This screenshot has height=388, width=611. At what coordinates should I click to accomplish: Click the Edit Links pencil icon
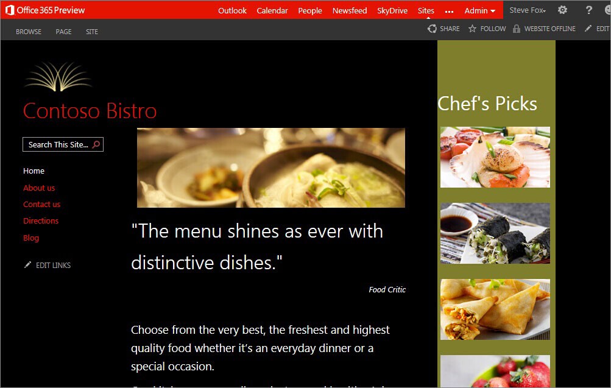(27, 265)
